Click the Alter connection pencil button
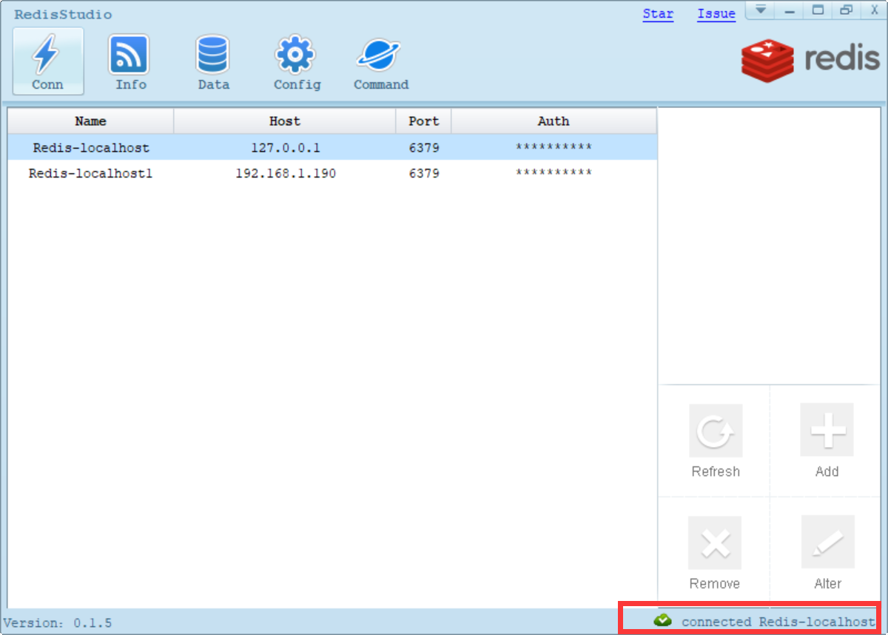The image size is (888, 635). click(x=827, y=553)
